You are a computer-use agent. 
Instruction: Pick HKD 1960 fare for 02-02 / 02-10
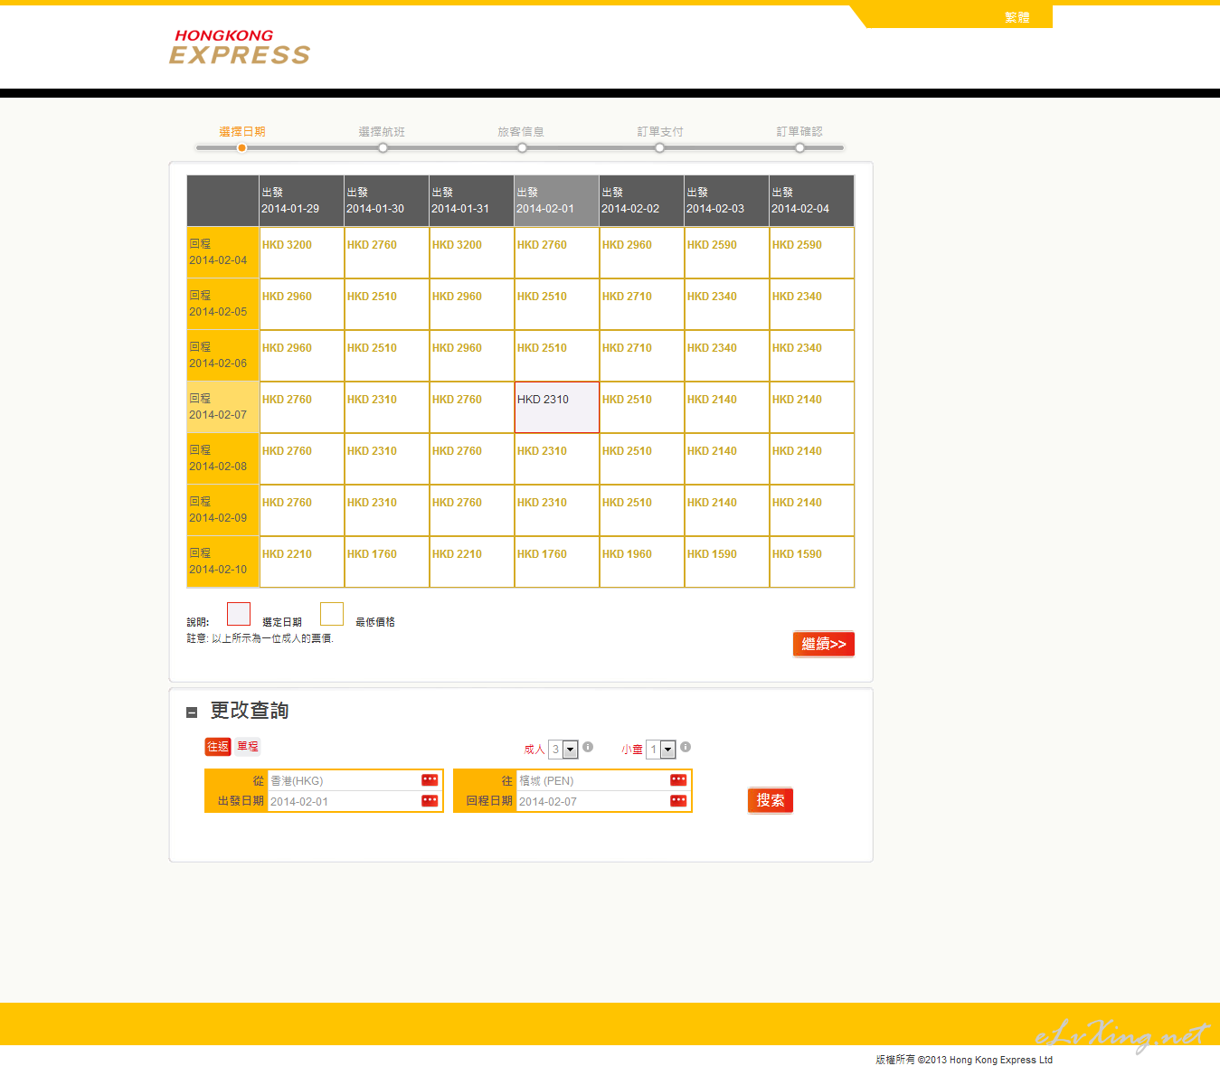(x=642, y=561)
